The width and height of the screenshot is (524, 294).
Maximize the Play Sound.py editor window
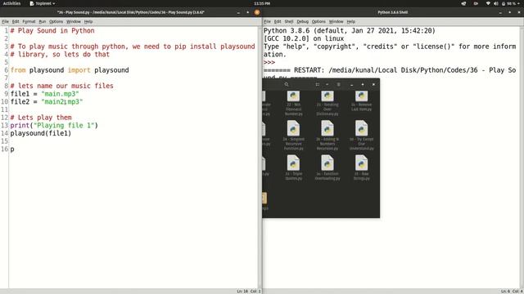pyautogui.click(x=247, y=12)
